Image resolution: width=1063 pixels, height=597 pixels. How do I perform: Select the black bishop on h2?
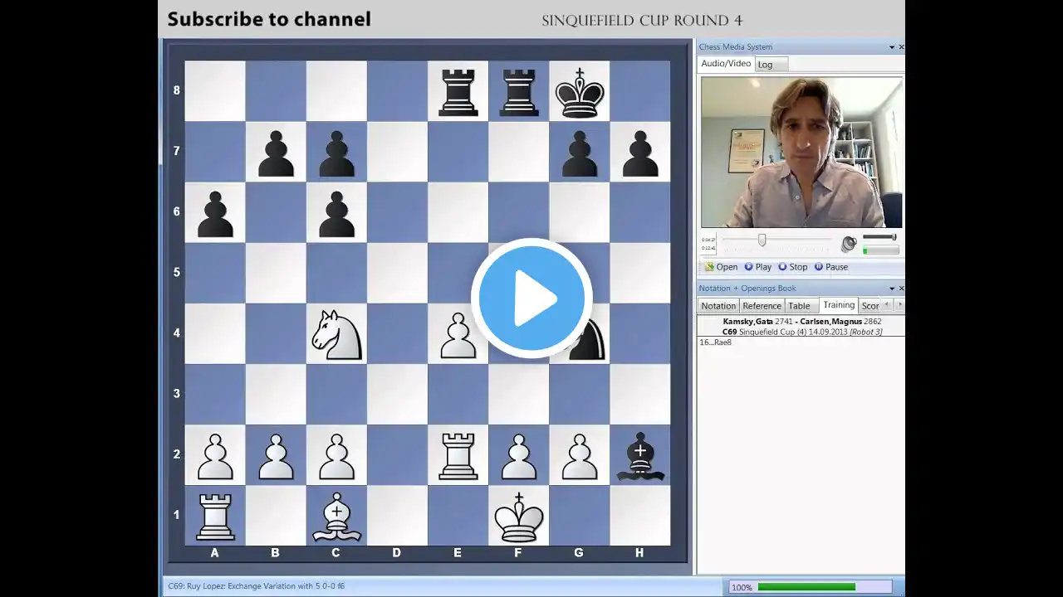(x=639, y=454)
